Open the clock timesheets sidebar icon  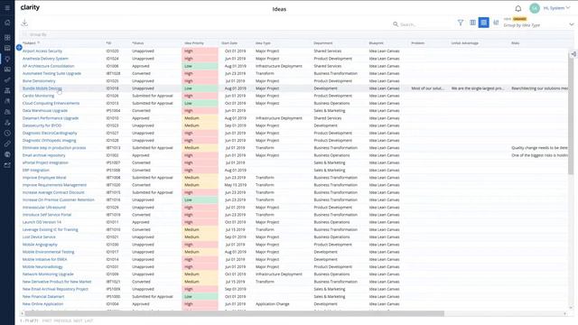pyautogui.click(x=7, y=133)
